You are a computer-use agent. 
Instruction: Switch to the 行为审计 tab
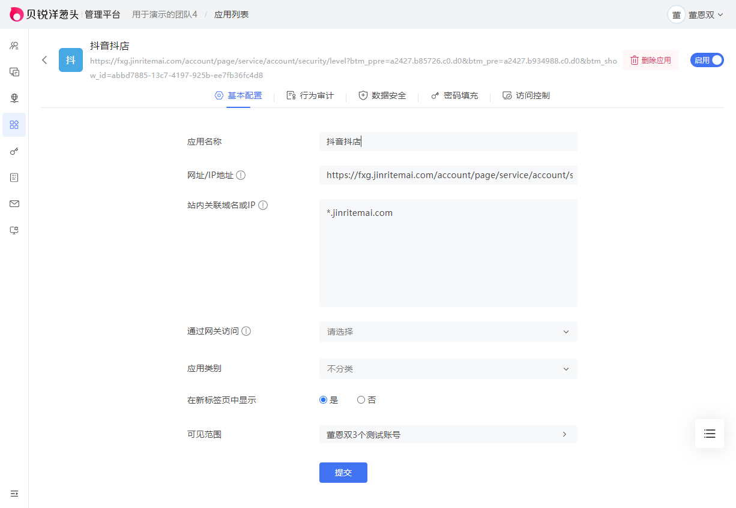point(310,96)
